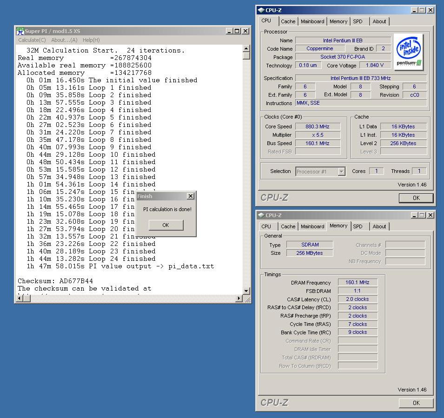Click the Threads count field
The image size is (444, 418).
tap(419, 171)
